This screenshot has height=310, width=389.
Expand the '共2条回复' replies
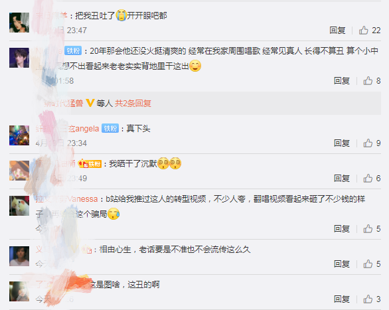click(133, 103)
